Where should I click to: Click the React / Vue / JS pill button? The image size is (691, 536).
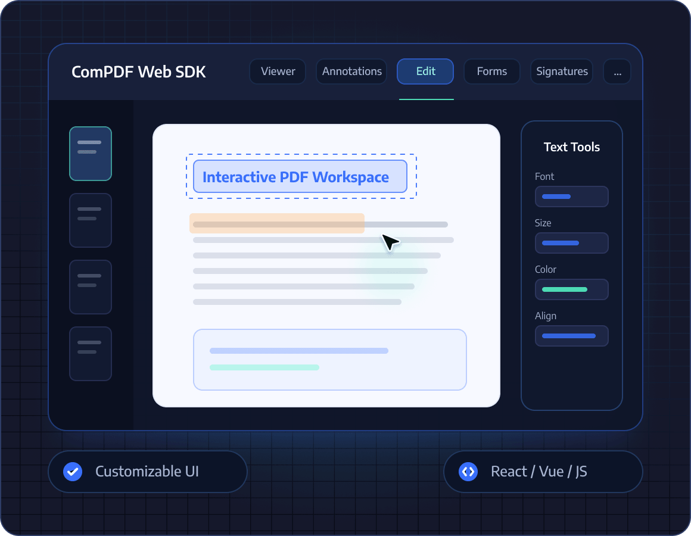pyautogui.click(x=543, y=472)
